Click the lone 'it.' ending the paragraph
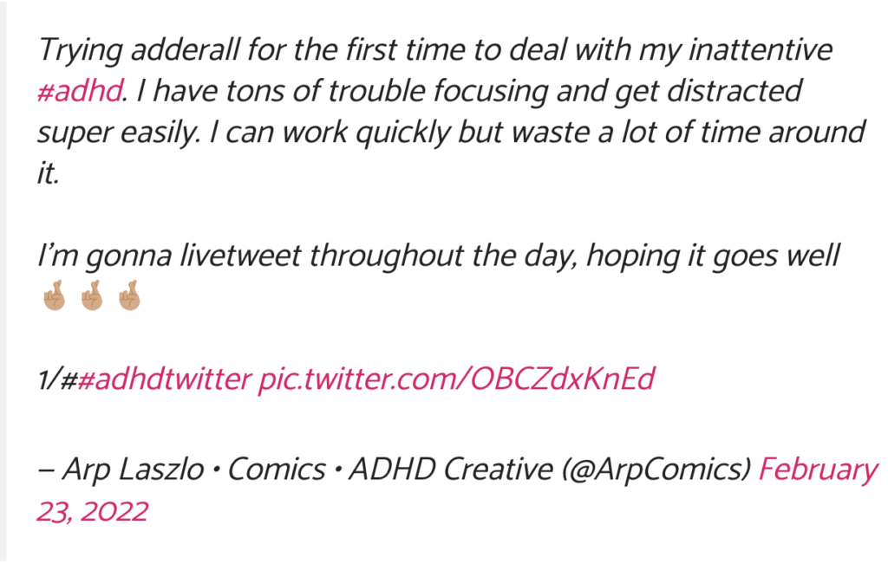888x577 pixels. pyautogui.click(x=49, y=173)
